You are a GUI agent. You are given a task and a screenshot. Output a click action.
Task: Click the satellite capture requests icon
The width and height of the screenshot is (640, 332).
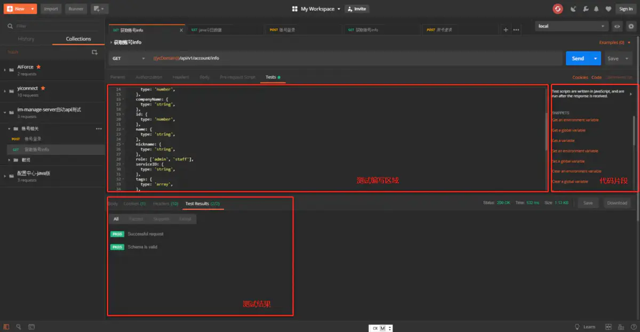(573, 9)
